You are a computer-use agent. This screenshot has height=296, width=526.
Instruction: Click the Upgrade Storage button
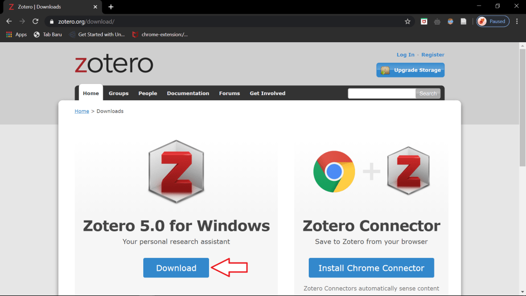pyautogui.click(x=410, y=70)
